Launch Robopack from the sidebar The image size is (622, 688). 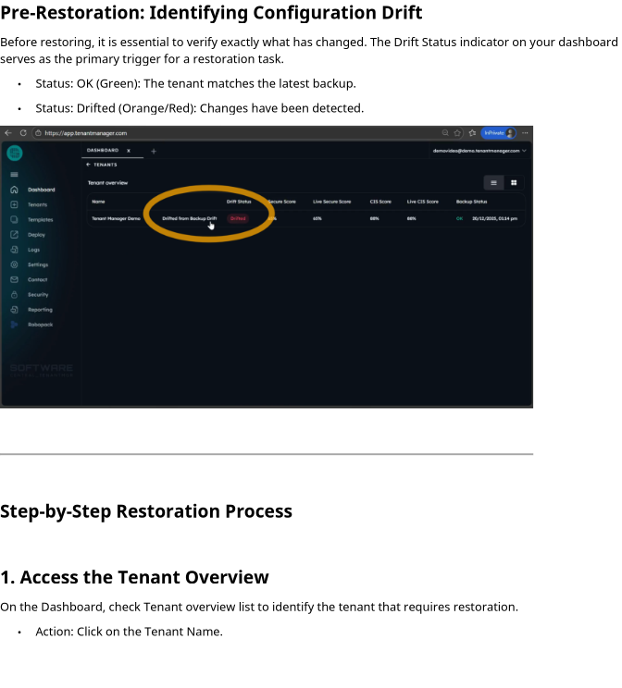14,325
